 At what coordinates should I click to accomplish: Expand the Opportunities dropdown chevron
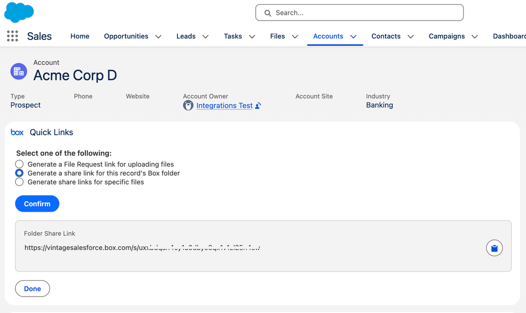coord(158,36)
